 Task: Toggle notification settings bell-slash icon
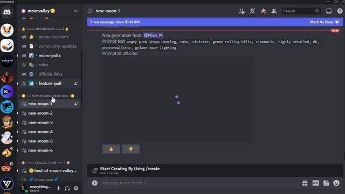(x=252, y=11)
